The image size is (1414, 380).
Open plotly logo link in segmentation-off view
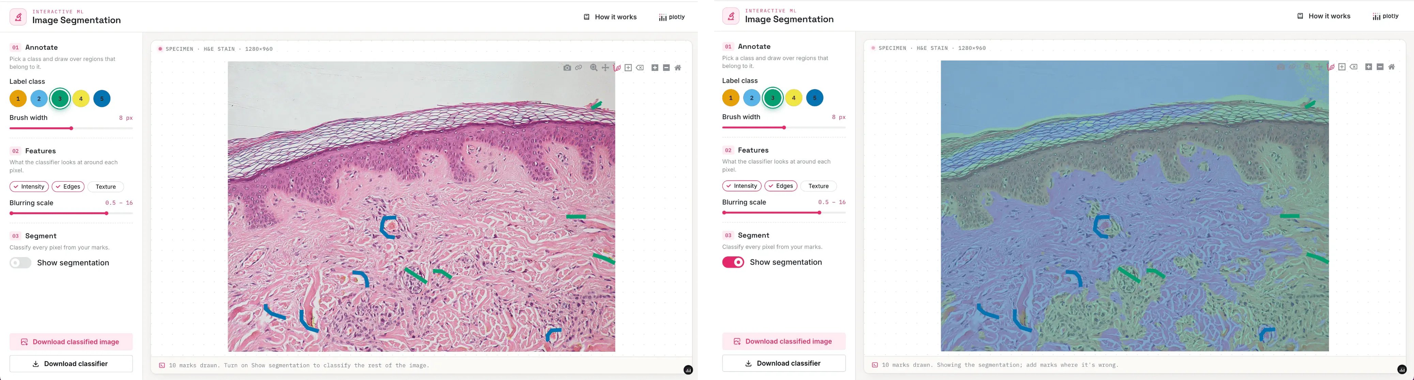point(672,17)
